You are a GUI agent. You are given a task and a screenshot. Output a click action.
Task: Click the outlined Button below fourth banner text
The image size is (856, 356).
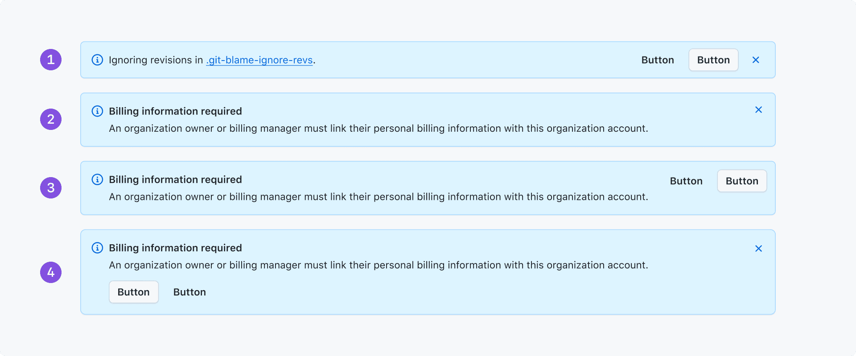tap(134, 292)
